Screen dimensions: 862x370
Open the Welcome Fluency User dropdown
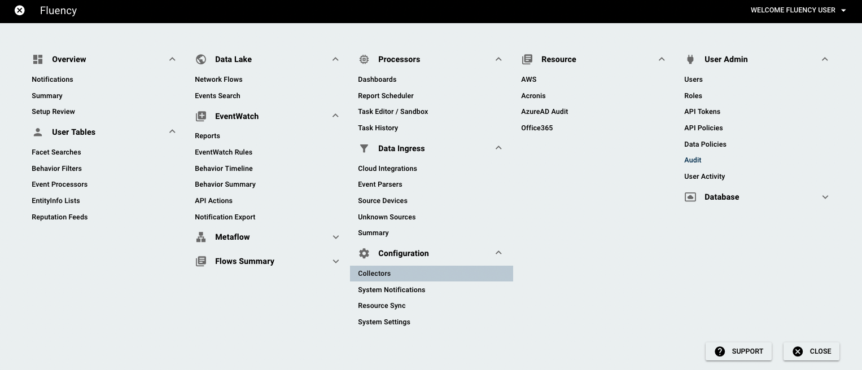tap(798, 10)
